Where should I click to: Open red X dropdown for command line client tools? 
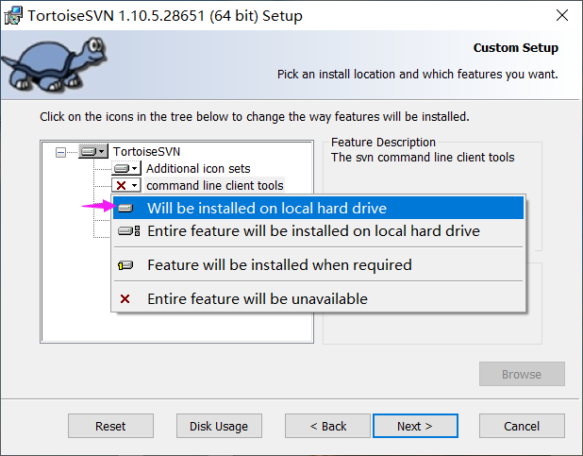126,185
